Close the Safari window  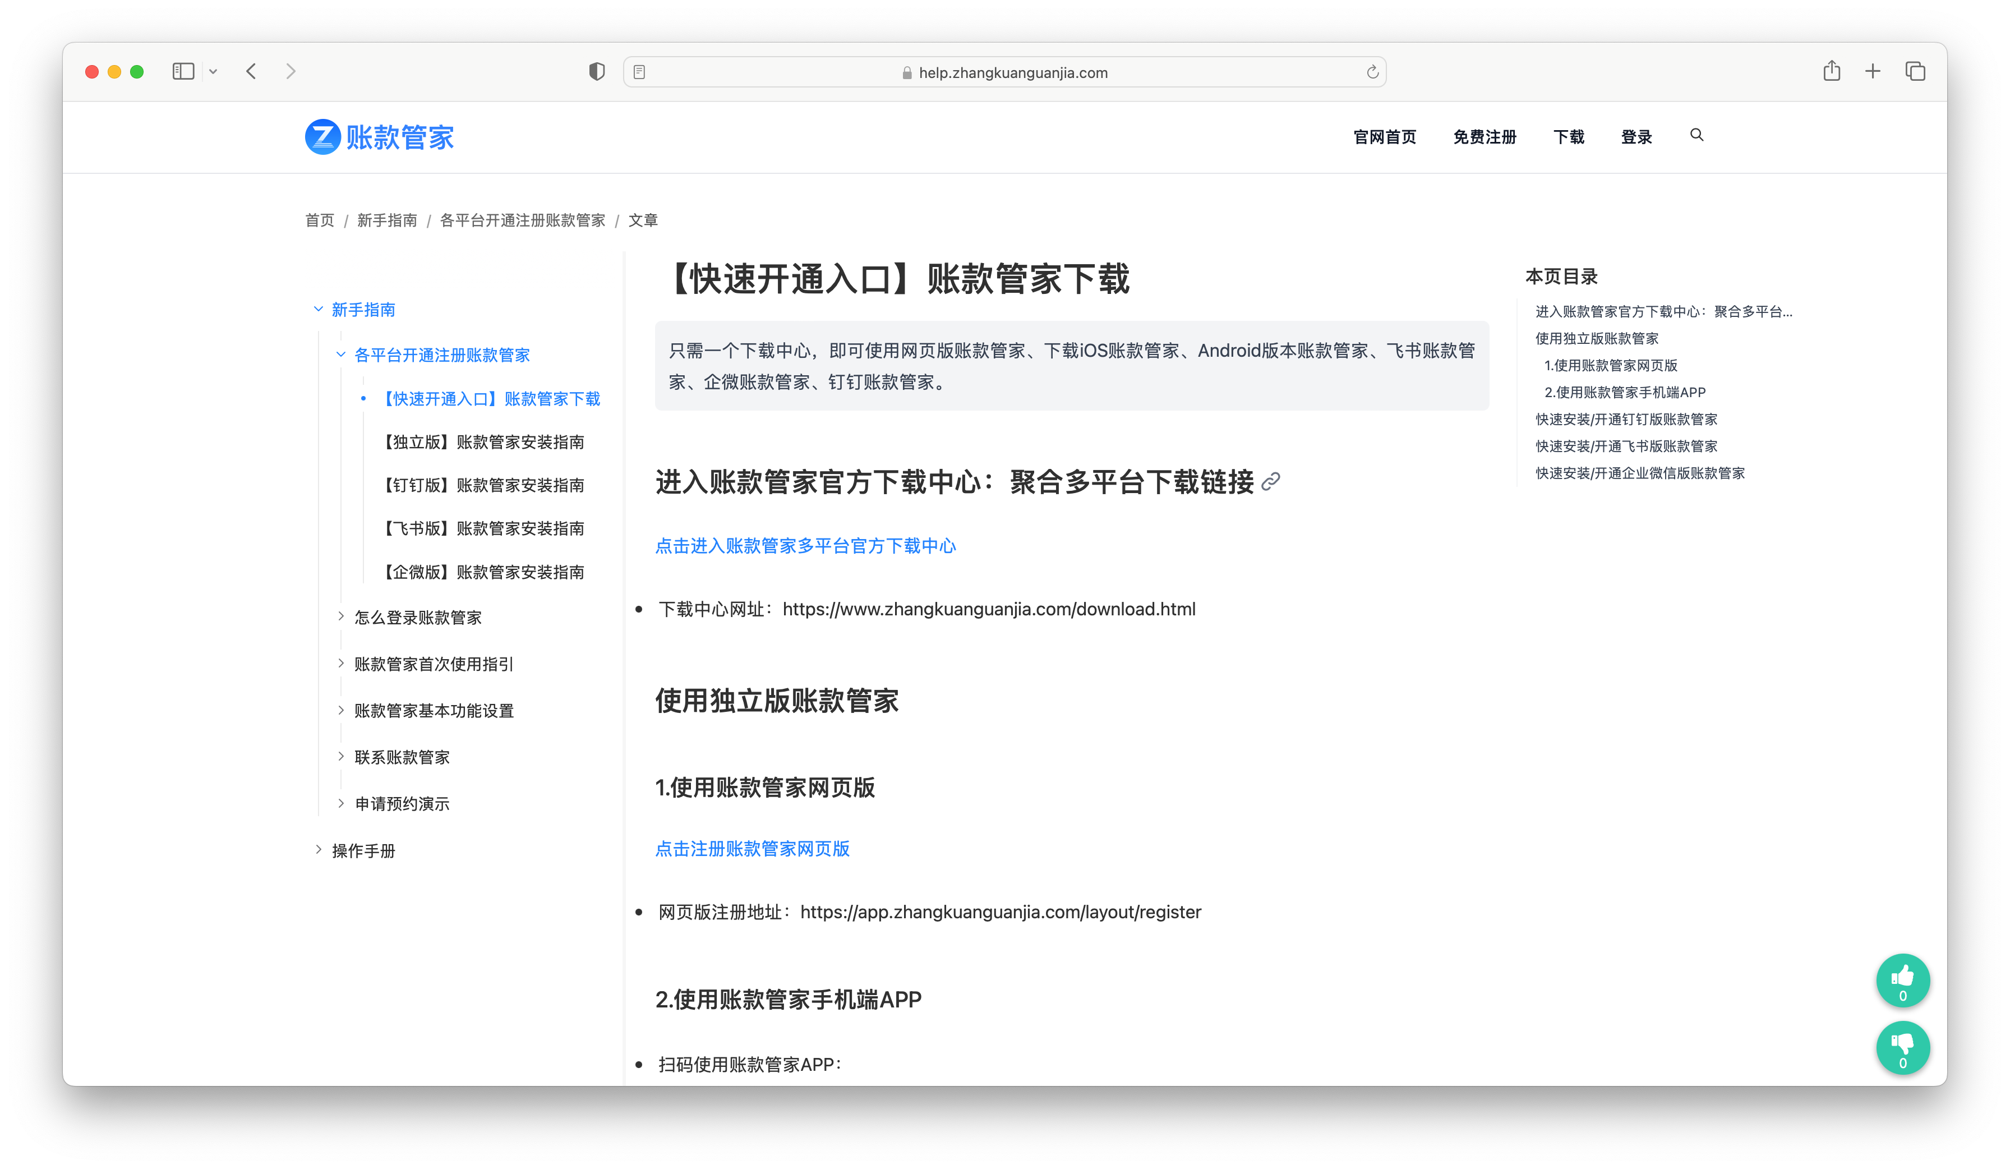point(92,72)
